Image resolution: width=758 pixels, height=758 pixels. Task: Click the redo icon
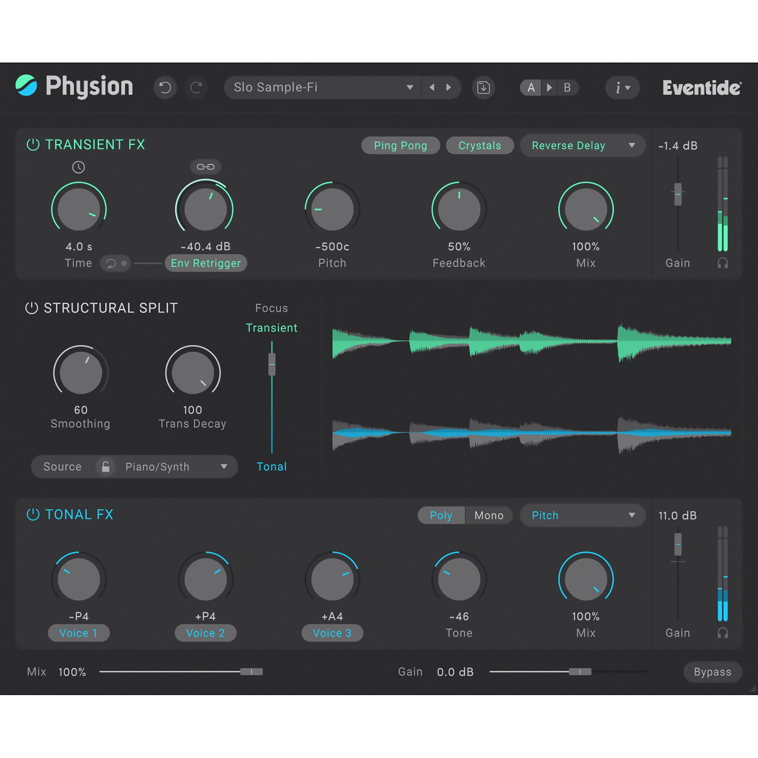pos(197,87)
